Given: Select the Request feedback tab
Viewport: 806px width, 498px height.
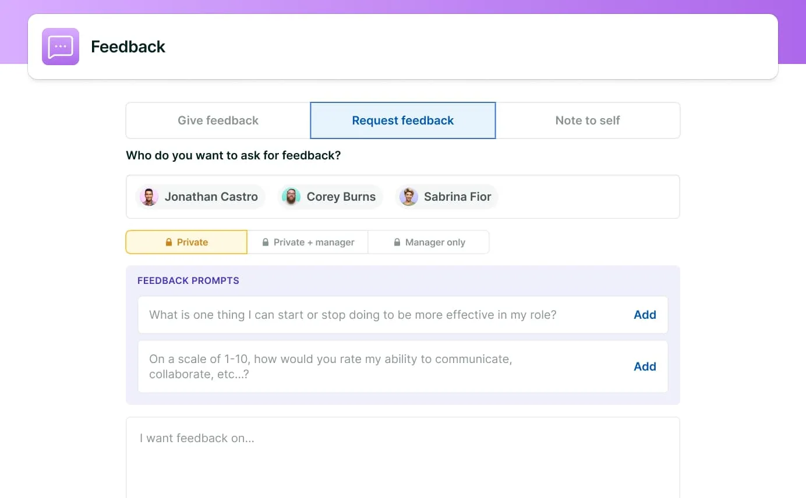Looking at the screenshot, I should pos(402,120).
